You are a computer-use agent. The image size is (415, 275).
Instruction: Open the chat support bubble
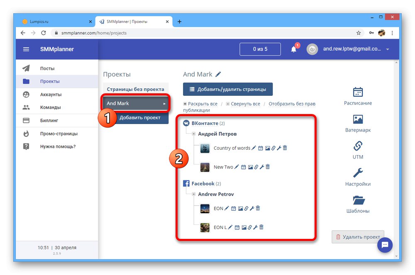(x=385, y=245)
